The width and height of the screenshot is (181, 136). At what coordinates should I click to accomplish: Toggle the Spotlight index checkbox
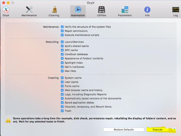pos(62,63)
